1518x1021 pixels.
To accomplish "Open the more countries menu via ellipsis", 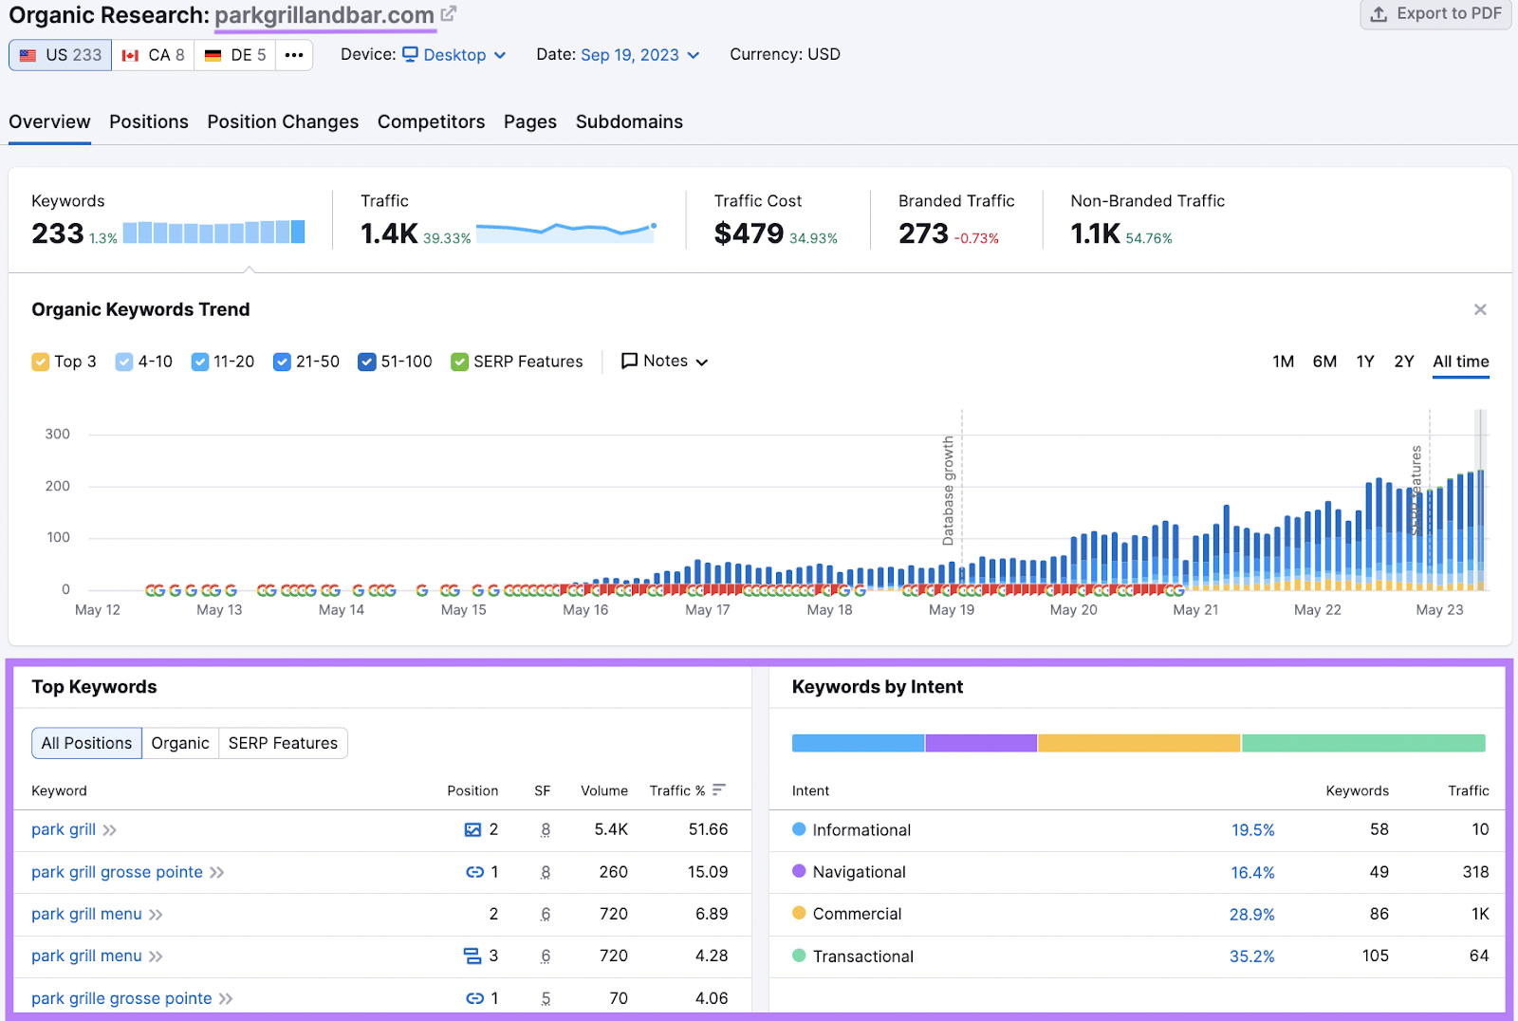I will click(294, 54).
